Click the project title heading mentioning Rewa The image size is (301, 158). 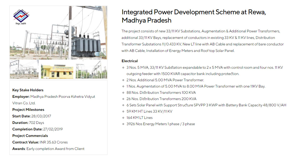[194, 16]
